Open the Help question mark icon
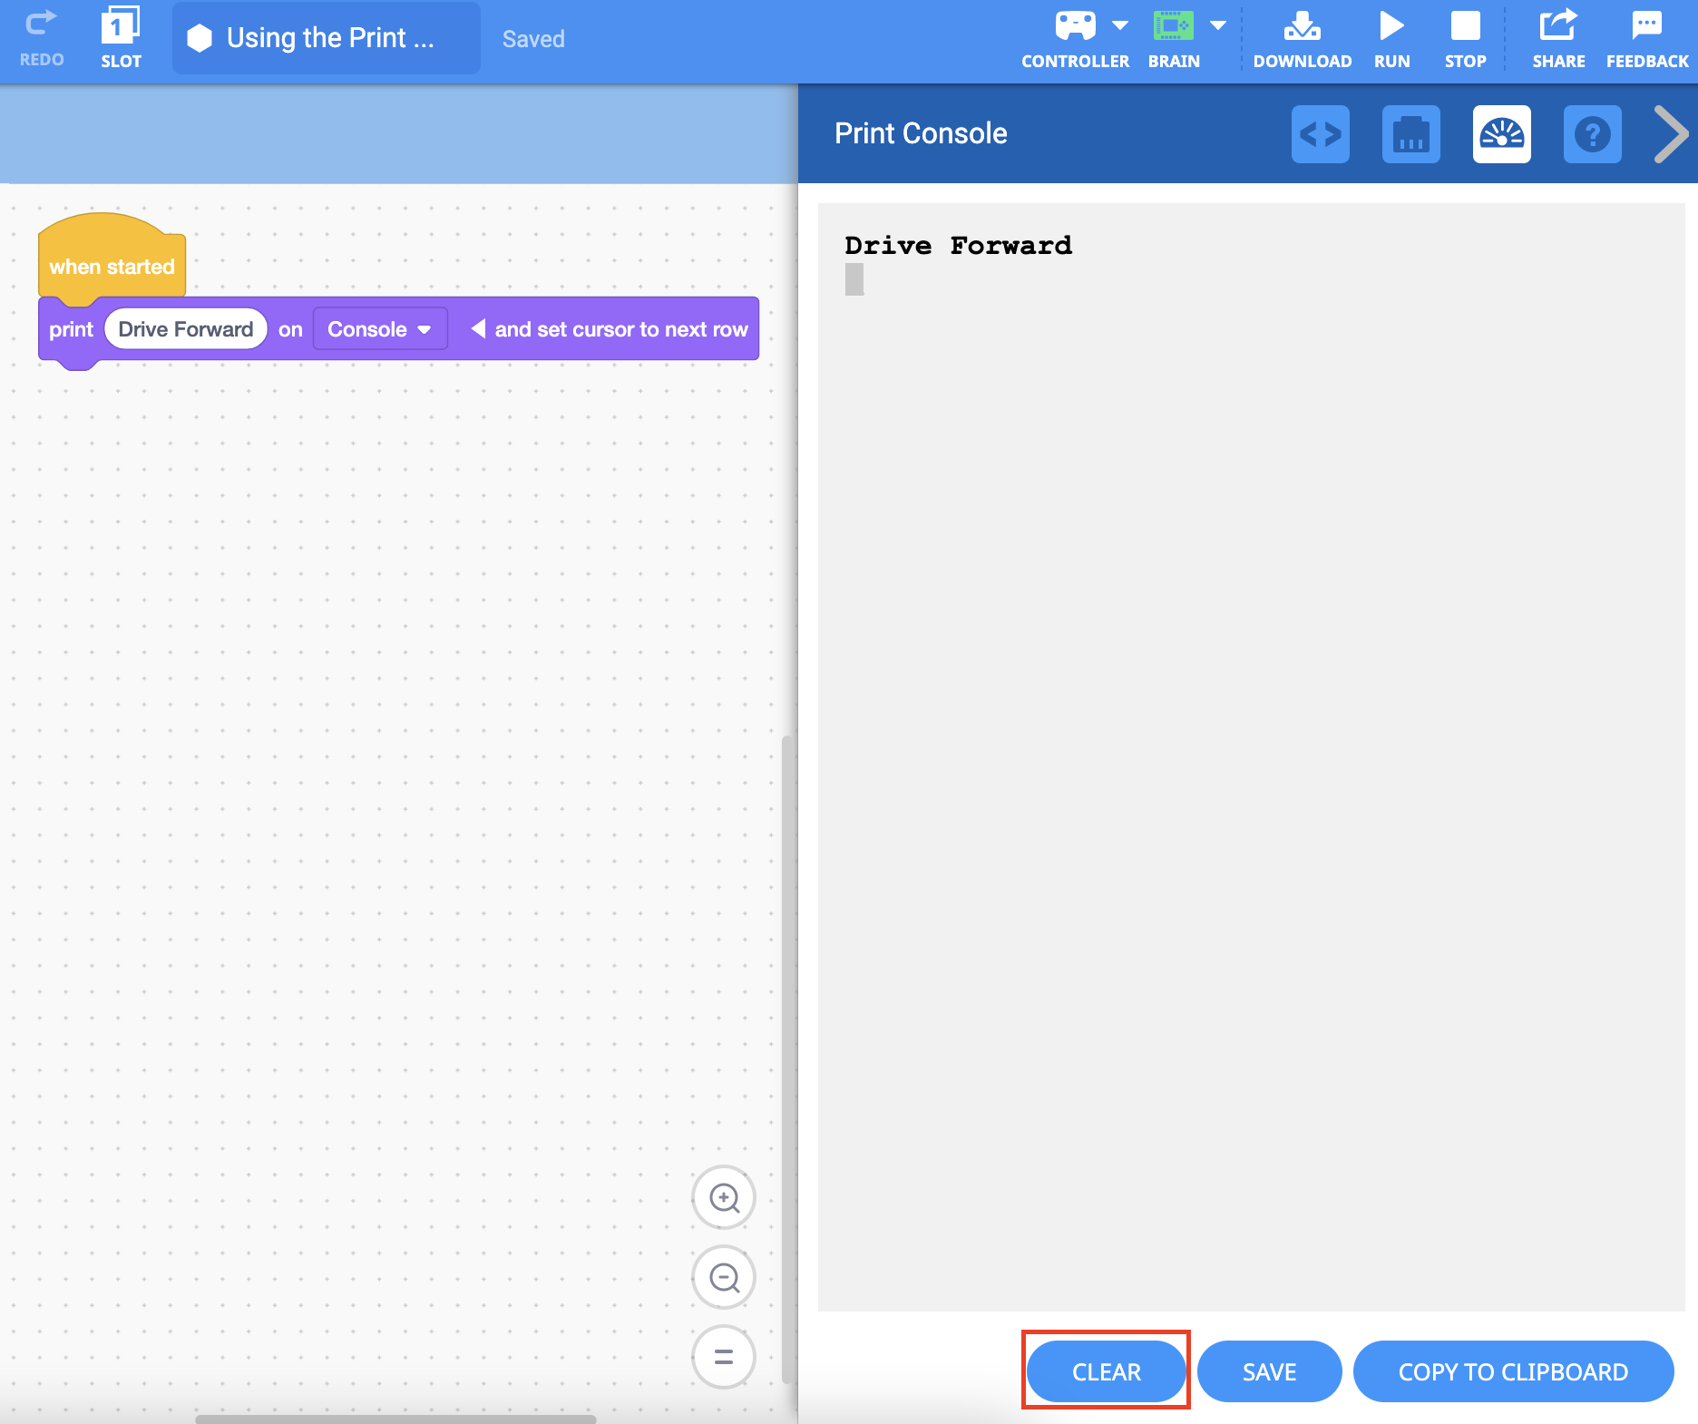The height and width of the screenshot is (1424, 1698). pos(1592,134)
